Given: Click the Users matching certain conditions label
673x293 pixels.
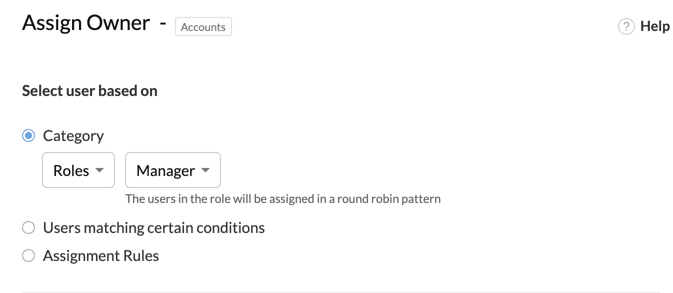Looking at the screenshot, I should 154,228.
